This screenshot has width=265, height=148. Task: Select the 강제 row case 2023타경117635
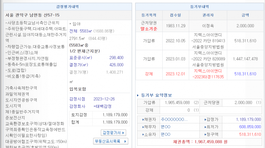[209, 76]
